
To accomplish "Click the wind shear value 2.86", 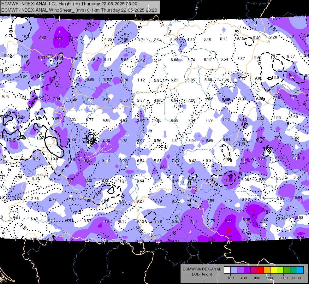I will coord(35,198).
